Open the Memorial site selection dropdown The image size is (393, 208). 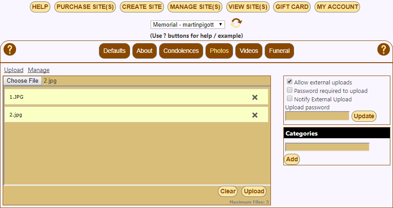pos(188,24)
